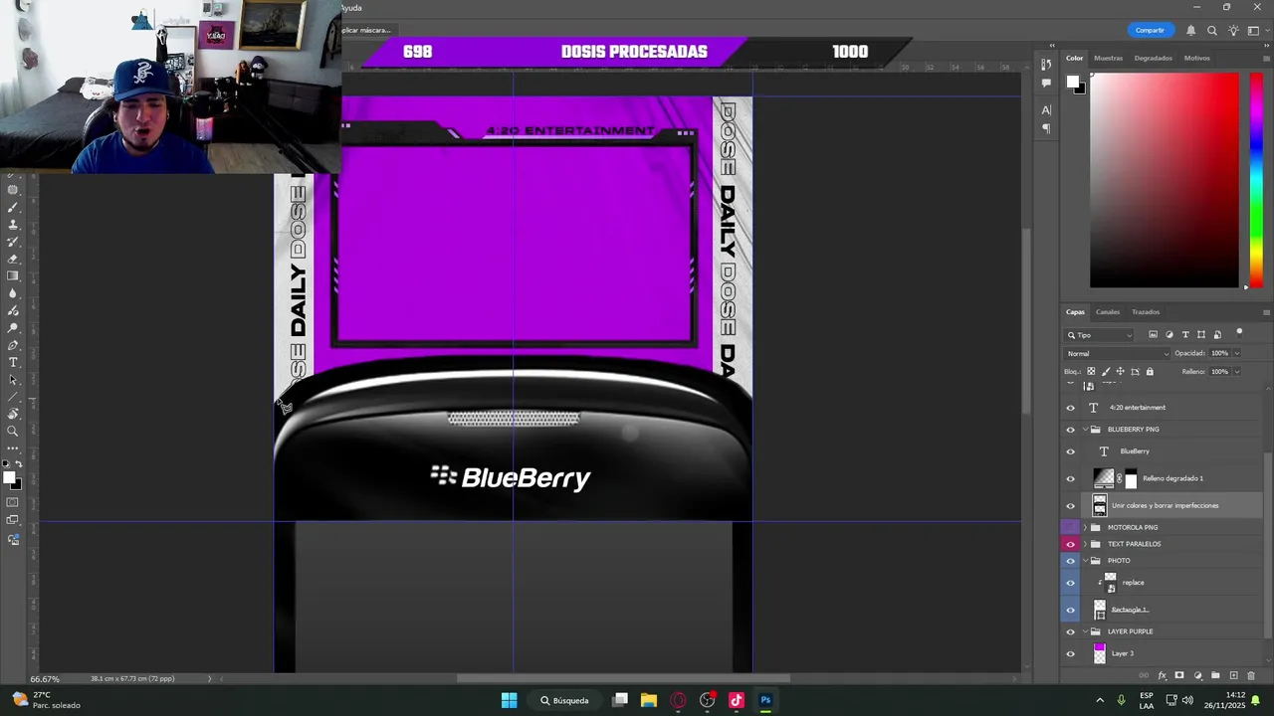Add layer mask icon
1274x716 pixels.
[x=1179, y=676]
